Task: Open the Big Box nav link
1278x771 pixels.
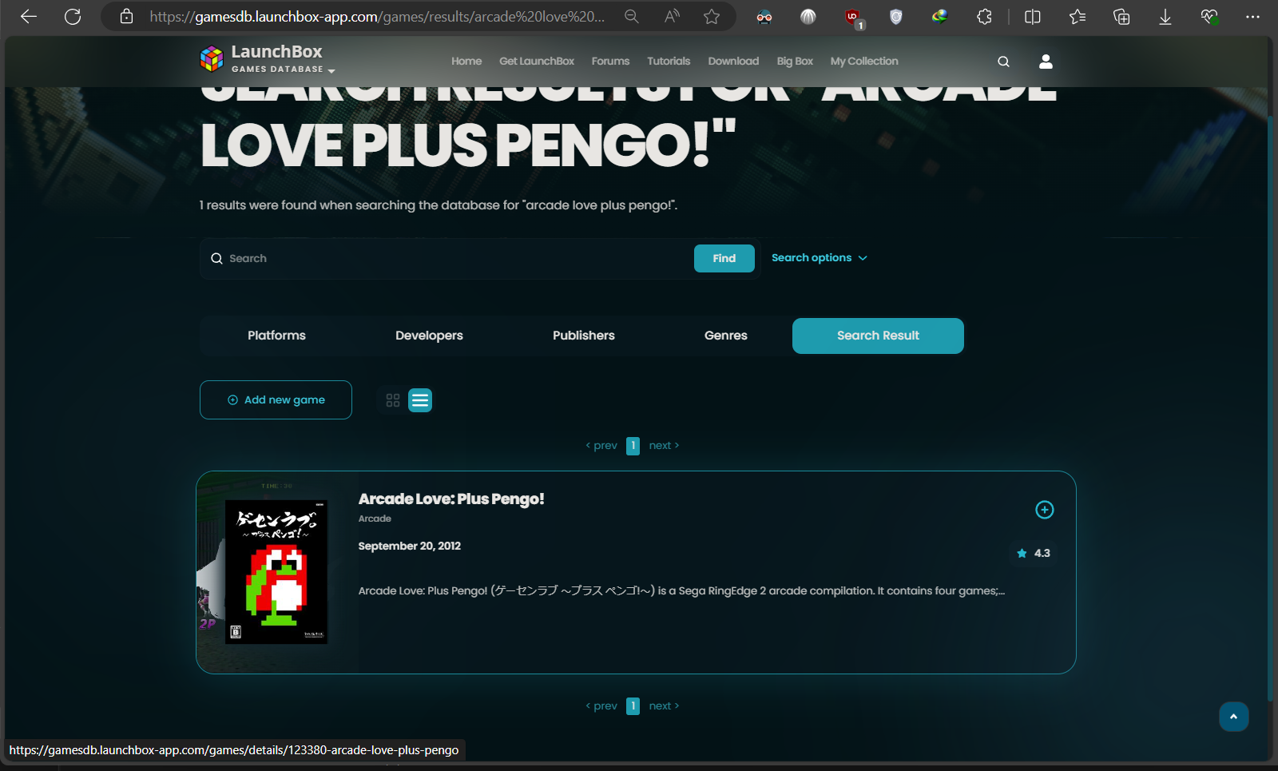Action: 795,62
